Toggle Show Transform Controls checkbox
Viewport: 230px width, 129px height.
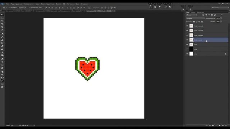pyautogui.click(x=29, y=8)
